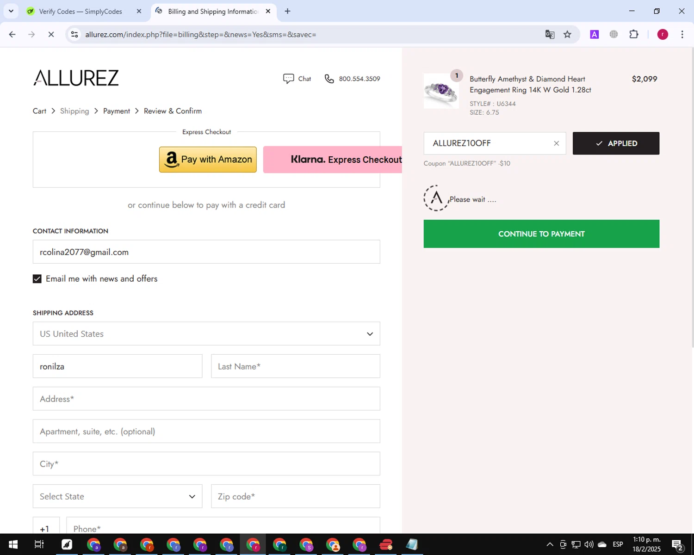This screenshot has width=694, height=555.
Task: Show hidden system tray icons
Action: [x=550, y=544]
